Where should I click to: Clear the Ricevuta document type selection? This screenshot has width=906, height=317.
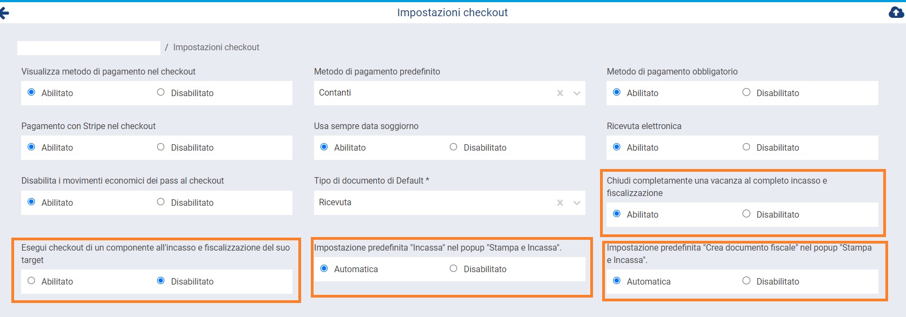(560, 203)
